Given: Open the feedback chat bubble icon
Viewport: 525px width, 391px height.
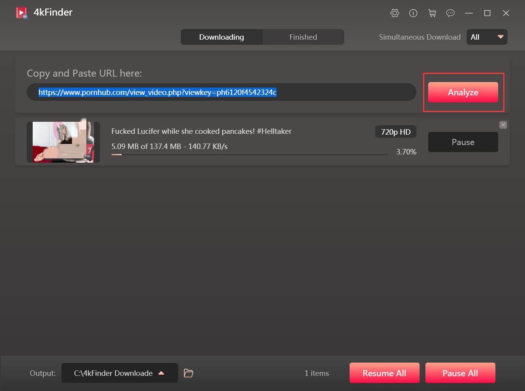Looking at the screenshot, I should click(x=450, y=13).
